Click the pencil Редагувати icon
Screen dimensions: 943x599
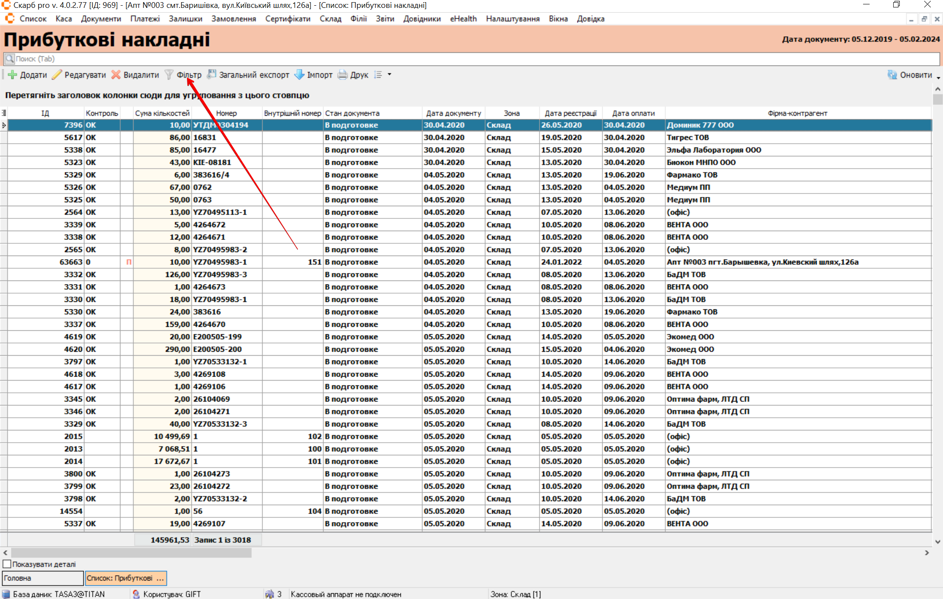click(57, 75)
